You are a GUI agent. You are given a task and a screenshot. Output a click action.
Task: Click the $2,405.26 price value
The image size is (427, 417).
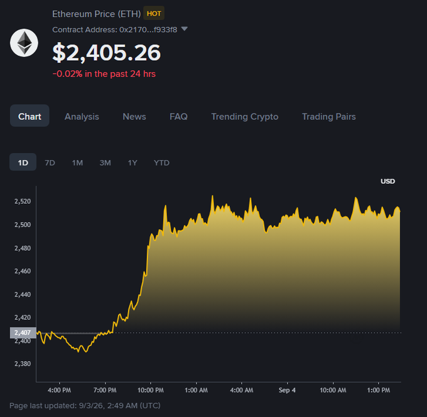[x=107, y=53]
